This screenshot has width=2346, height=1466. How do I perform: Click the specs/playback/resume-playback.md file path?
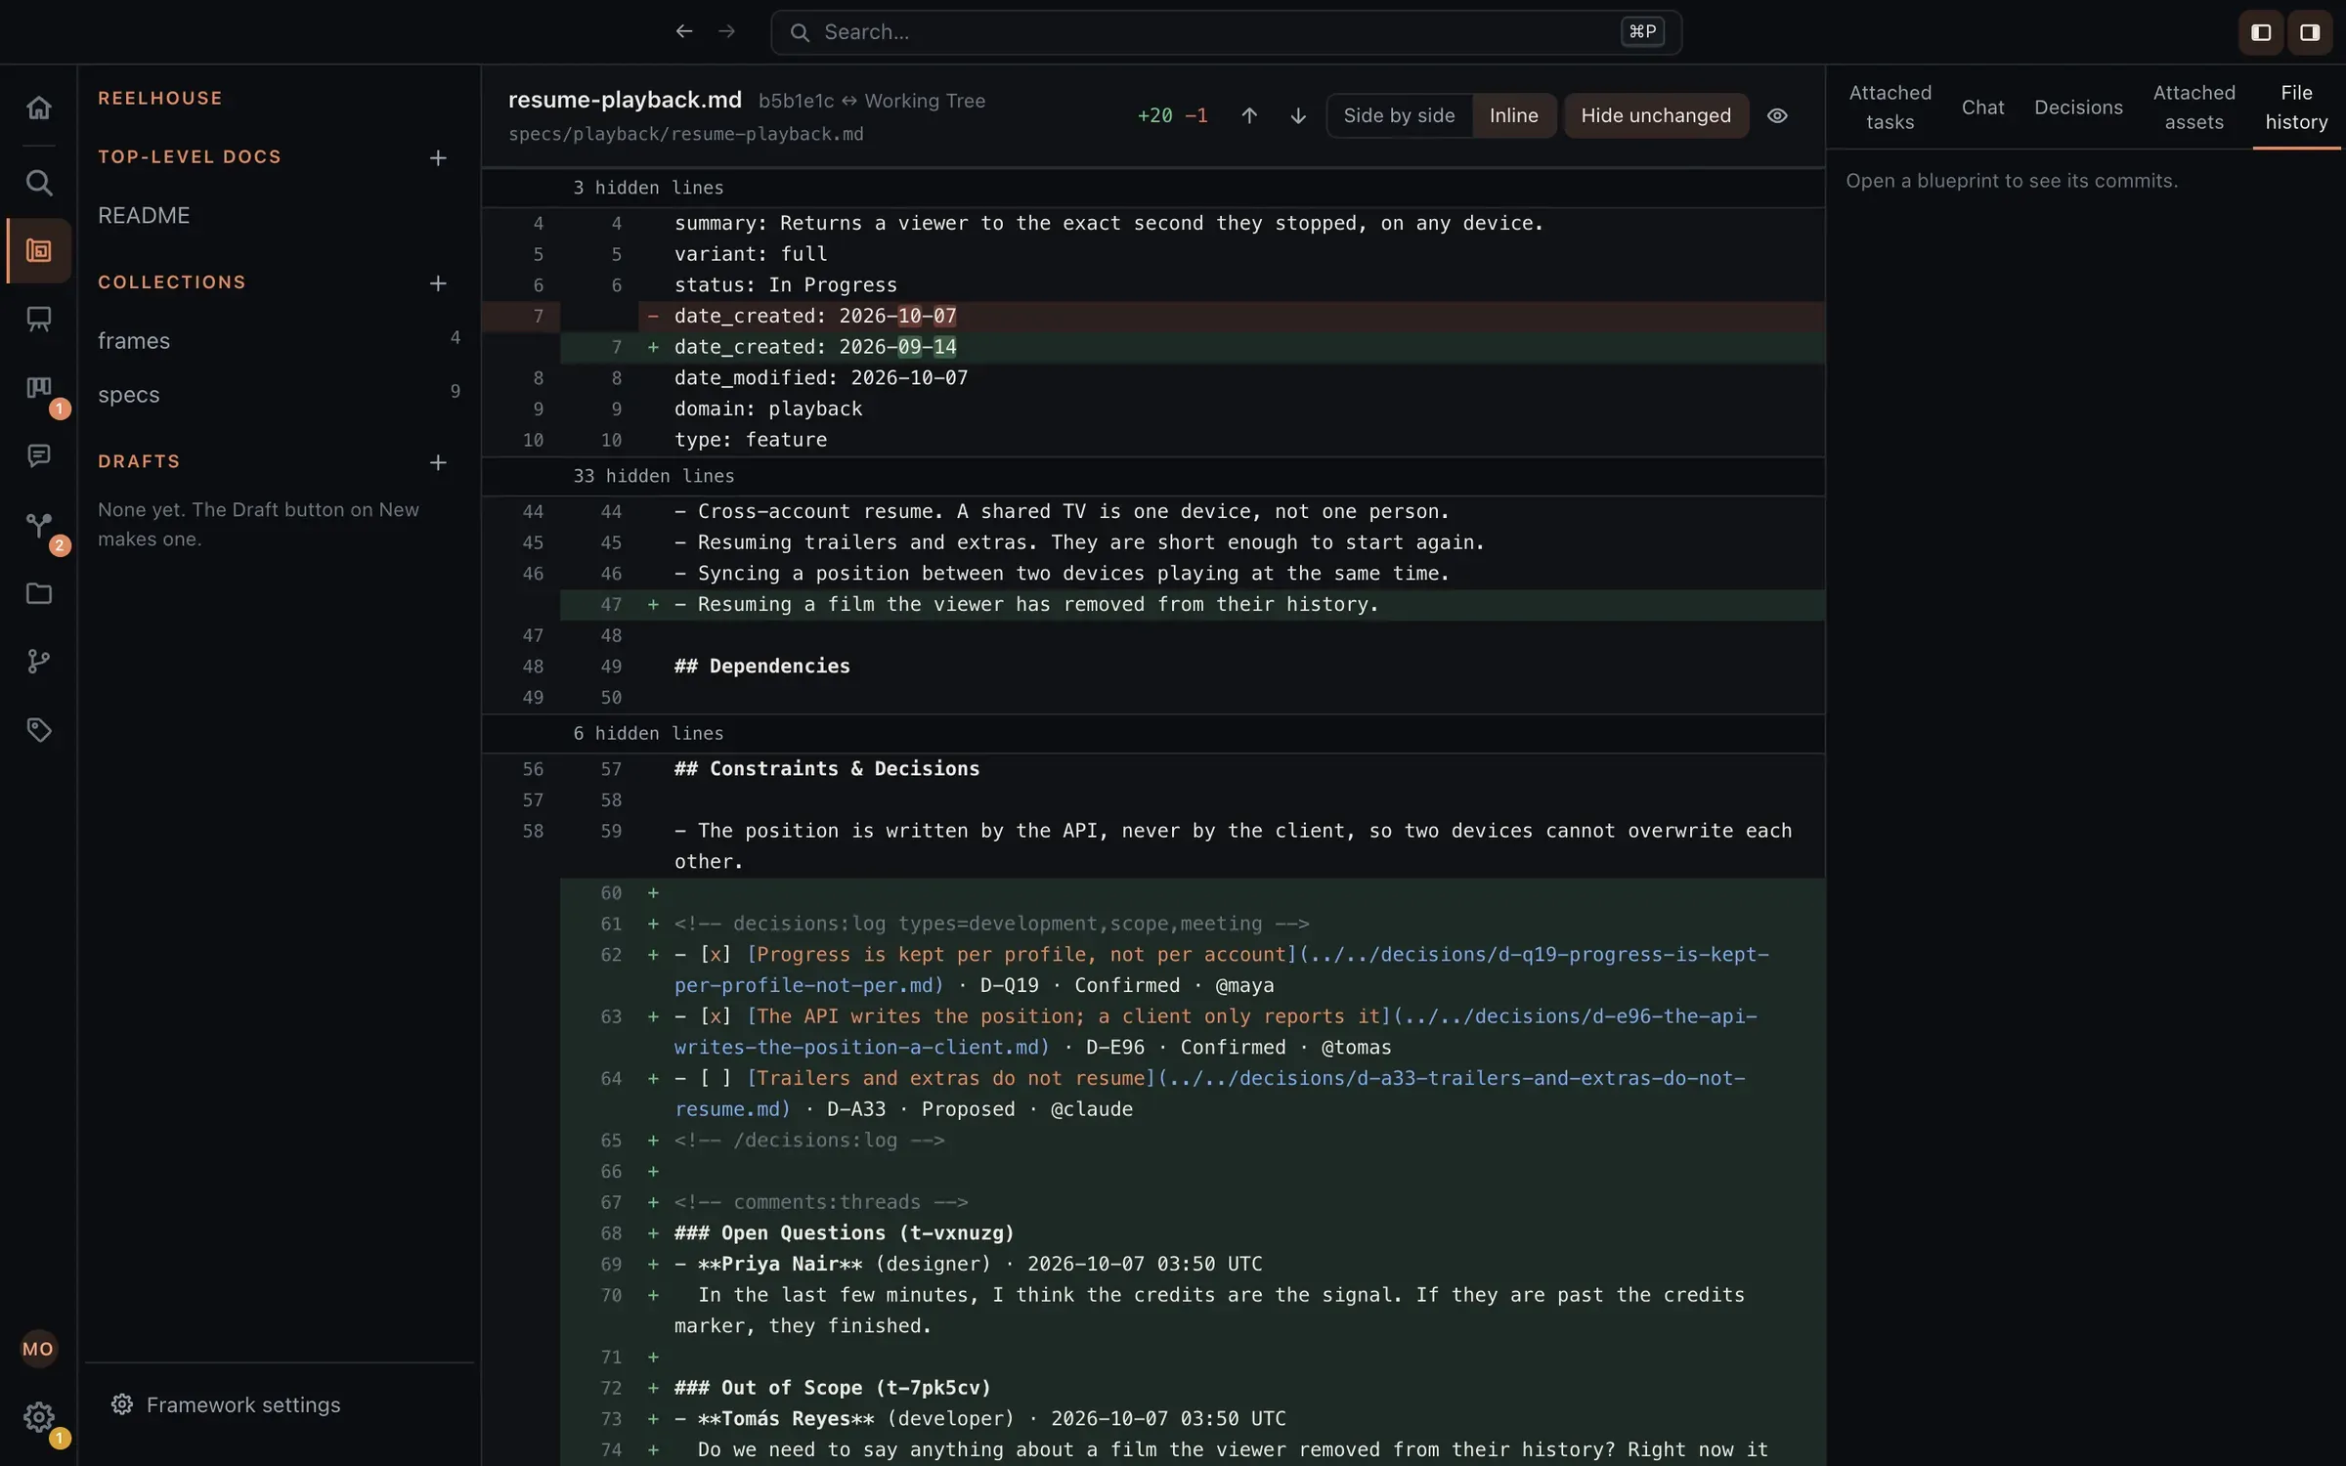pyautogui.click(x=686, y=135)
